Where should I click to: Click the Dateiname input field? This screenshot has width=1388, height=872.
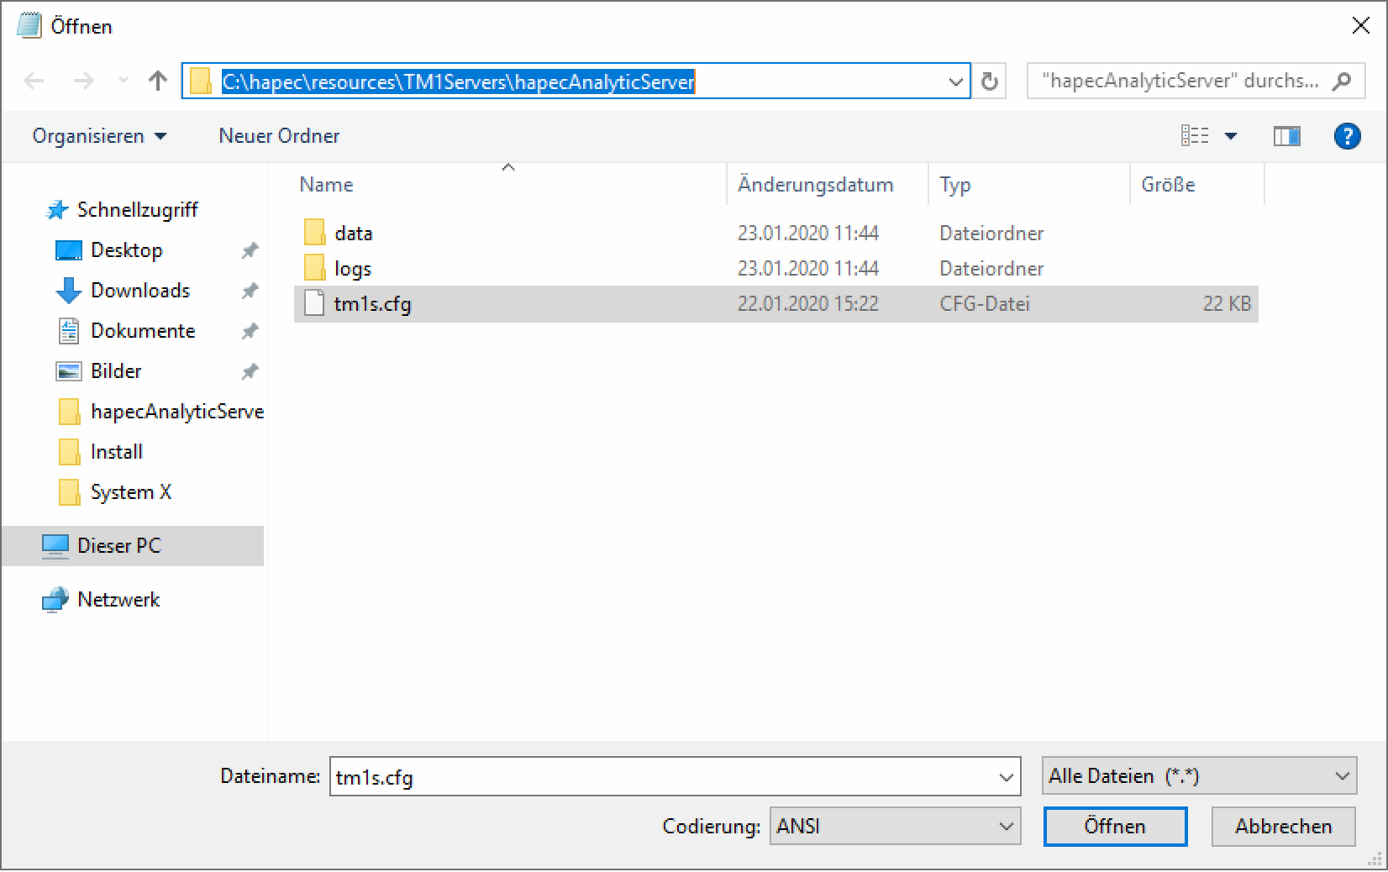pos(660,777)
